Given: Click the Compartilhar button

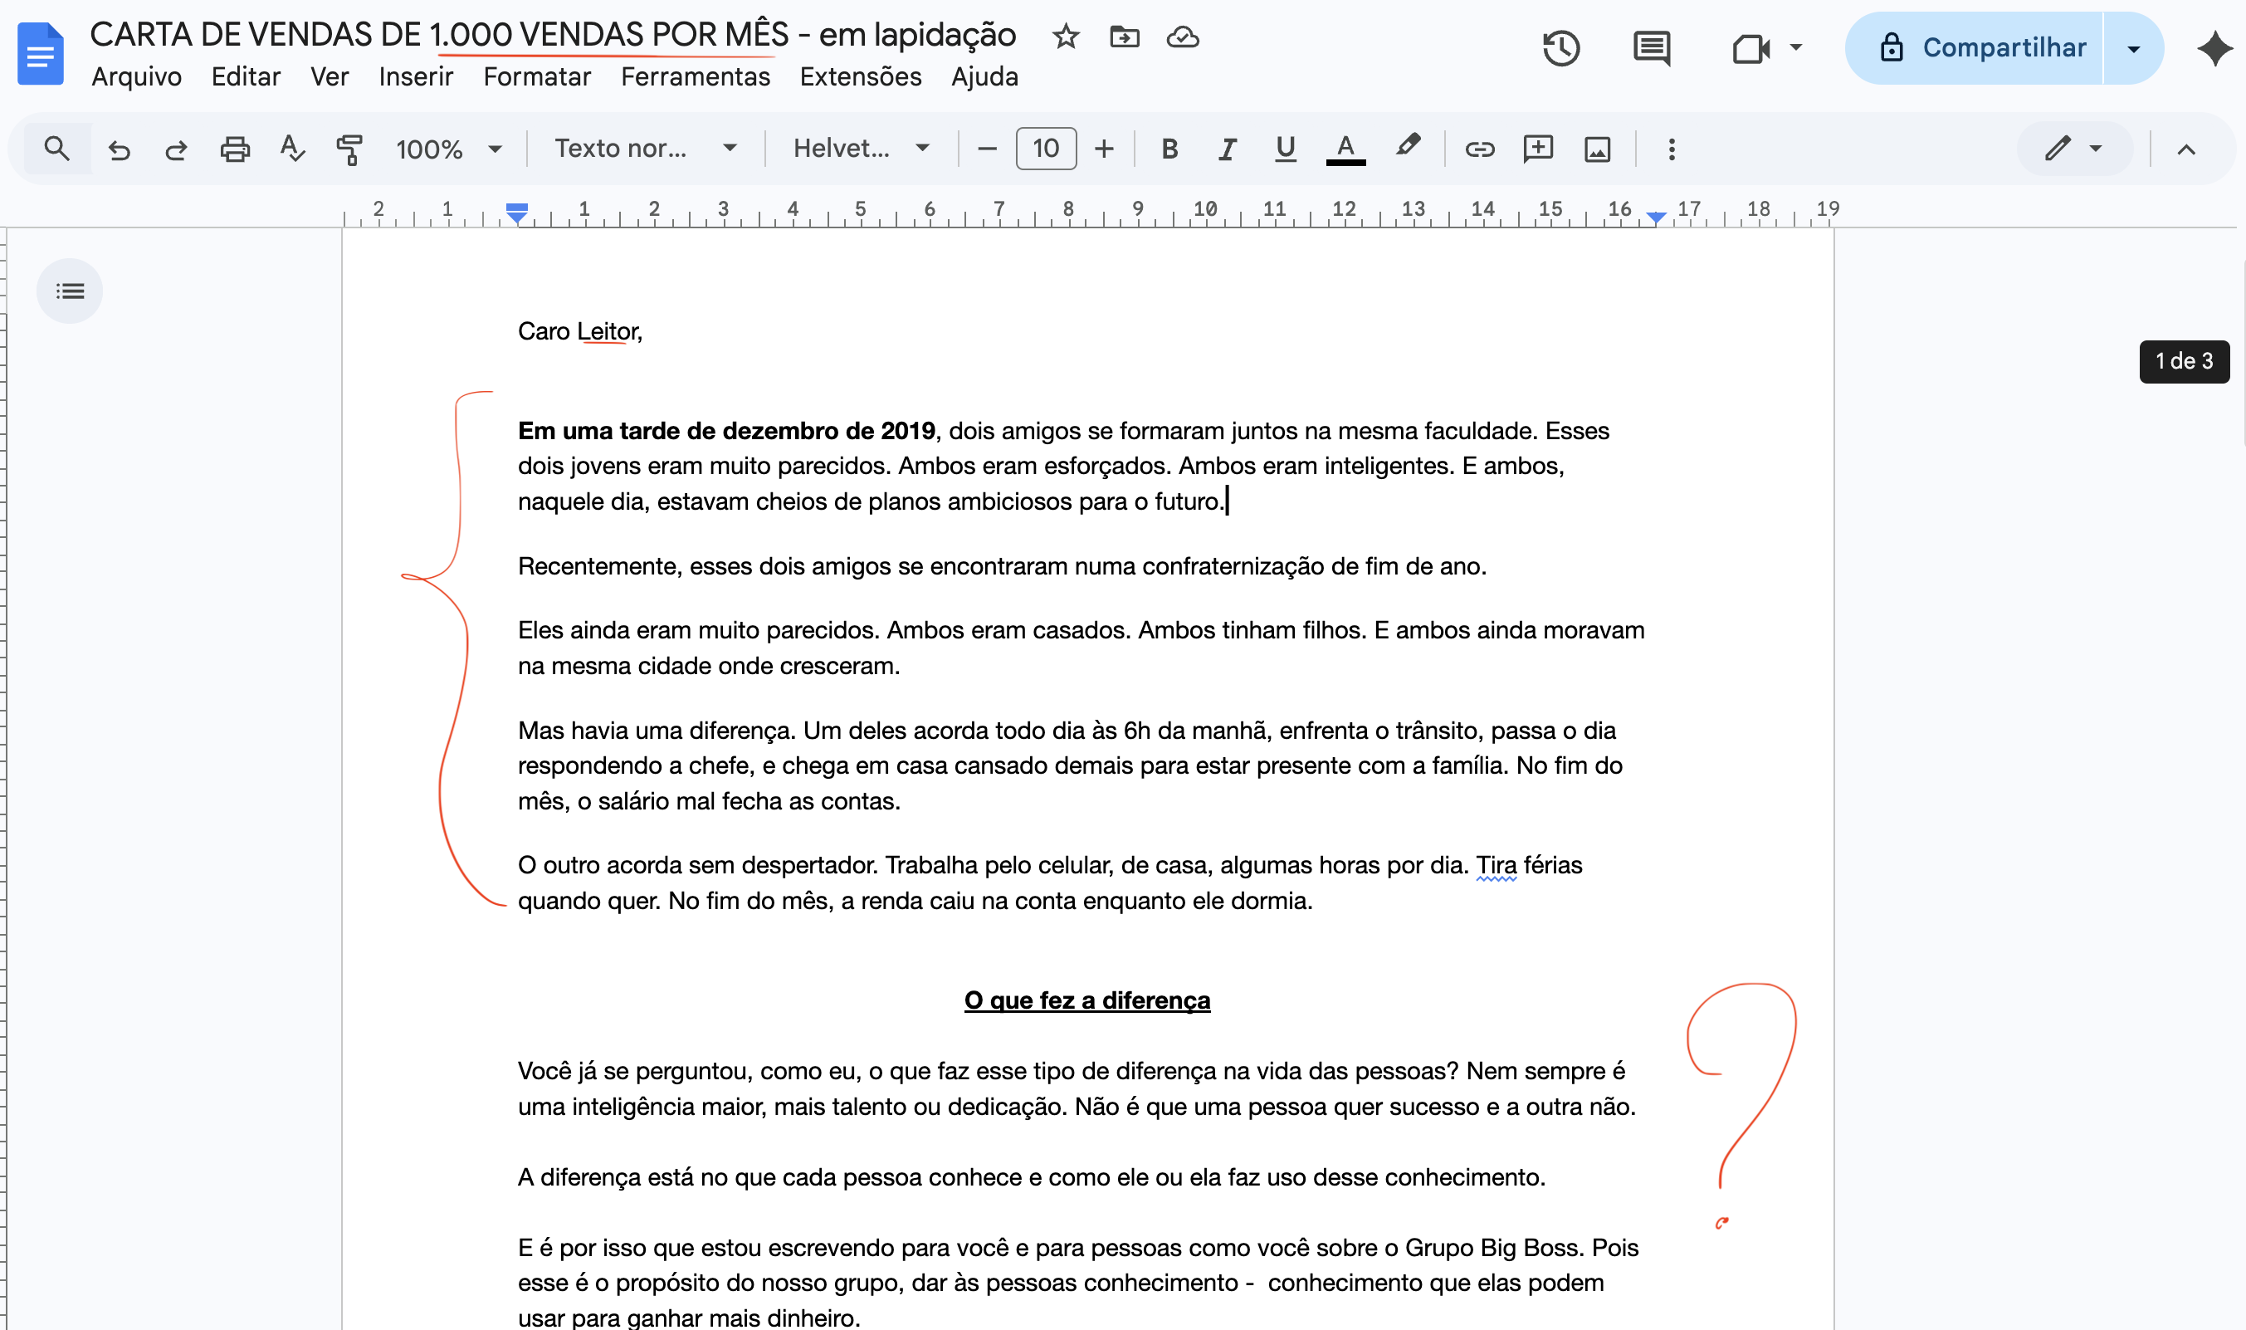Looking at the screenshot, I should pos(1975,47).
